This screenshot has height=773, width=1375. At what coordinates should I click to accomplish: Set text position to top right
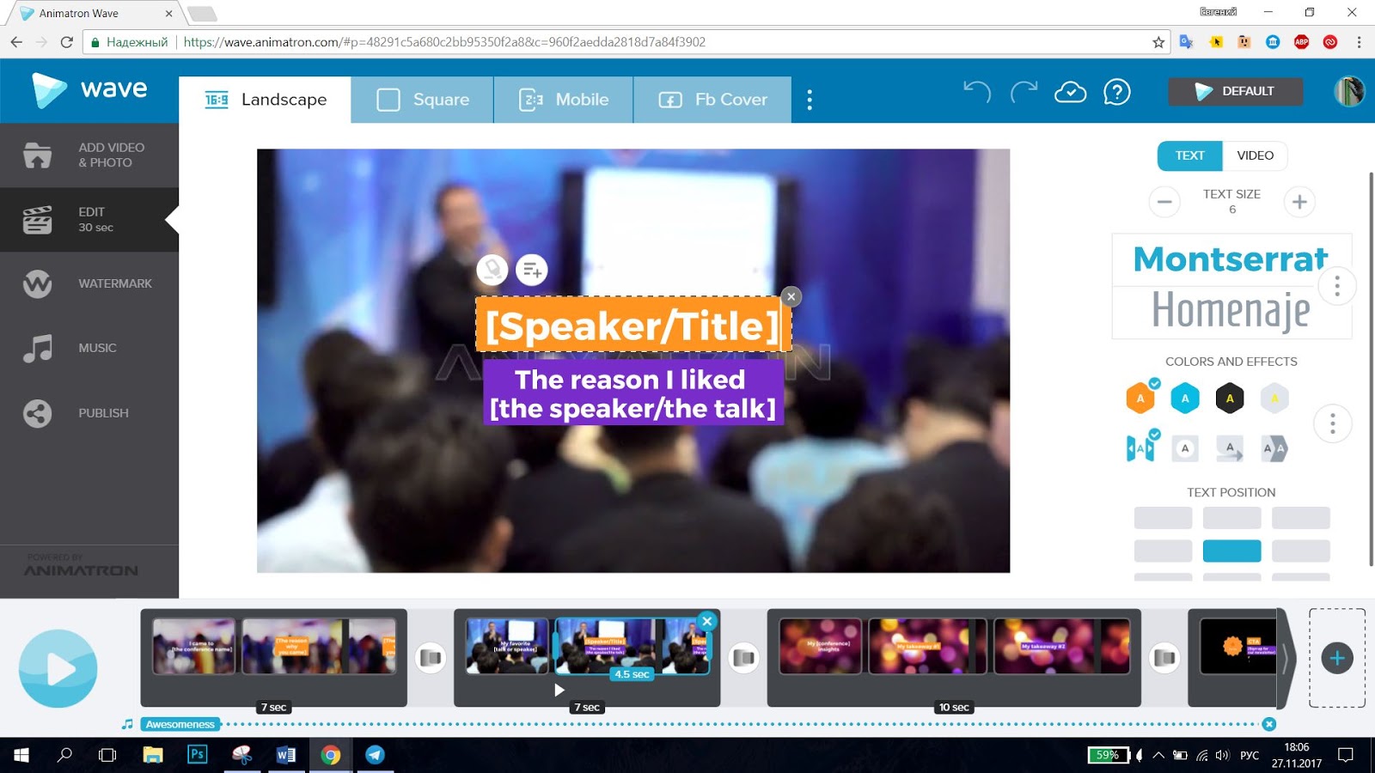click(1300, 518)
